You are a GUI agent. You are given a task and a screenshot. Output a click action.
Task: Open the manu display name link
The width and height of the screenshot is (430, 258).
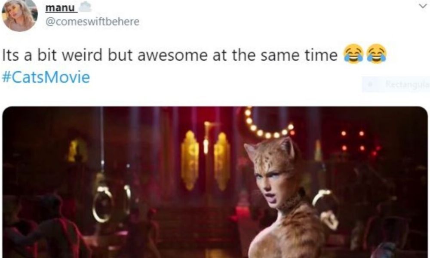(60, 8)
